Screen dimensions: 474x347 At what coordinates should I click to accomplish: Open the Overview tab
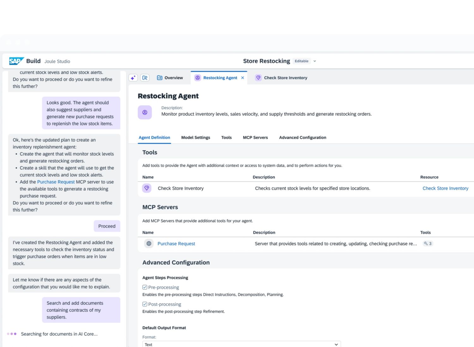point(170,78)
